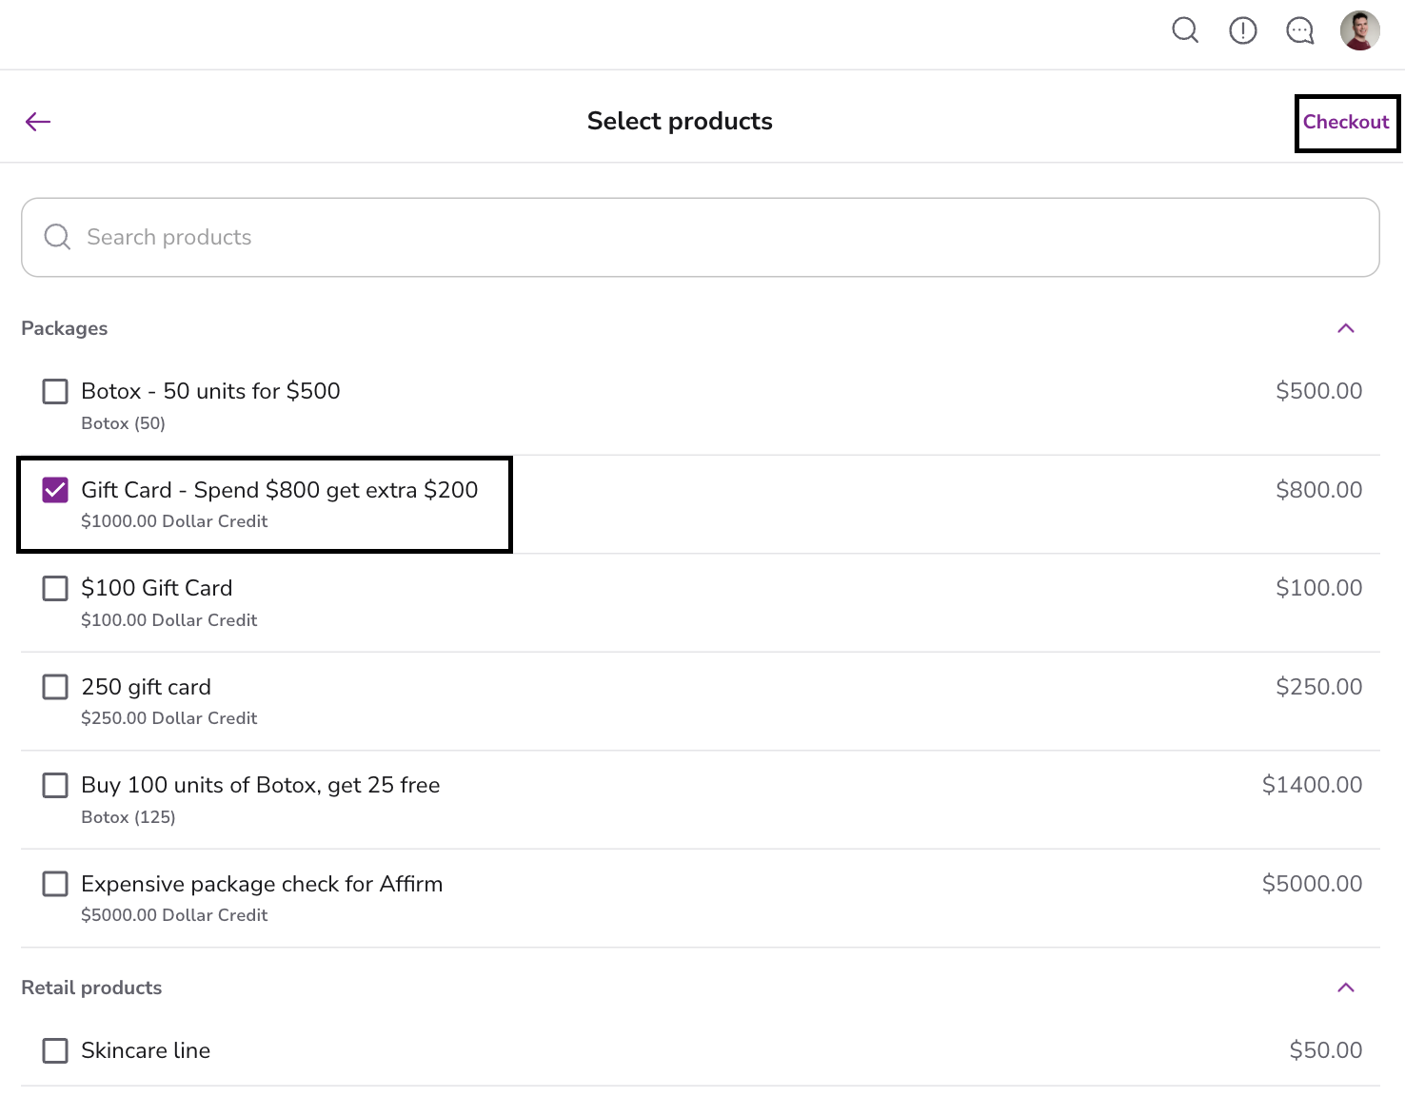The width and height of the screenshot is (1405, 1096).
Task: Uncheck Gift Card Spend $800 package
Action: pyautogui.click(x=55, y=490)
